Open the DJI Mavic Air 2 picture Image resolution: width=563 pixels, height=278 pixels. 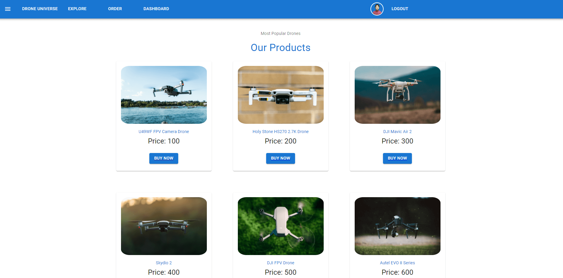[397, 95]
